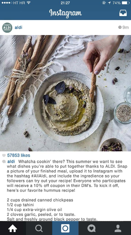Open the Direct inbox tray icon

point(123,13)
